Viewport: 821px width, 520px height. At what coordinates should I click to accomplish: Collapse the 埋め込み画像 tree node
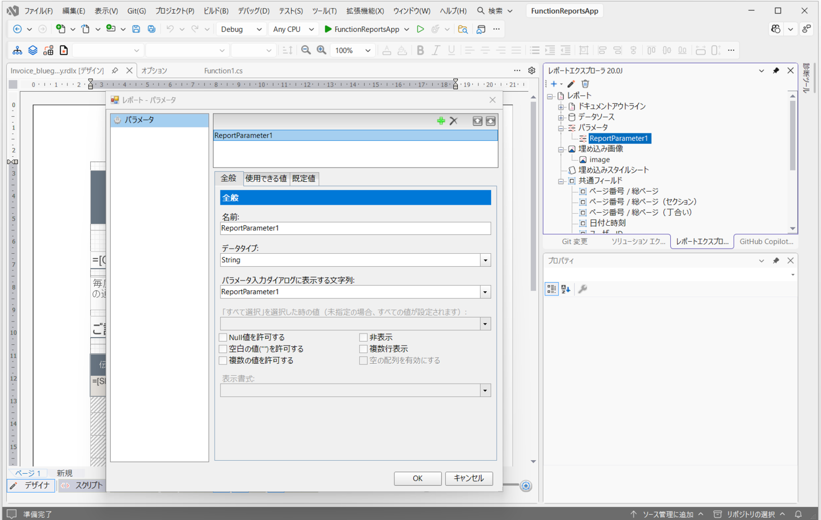click(x=561, y=149)
